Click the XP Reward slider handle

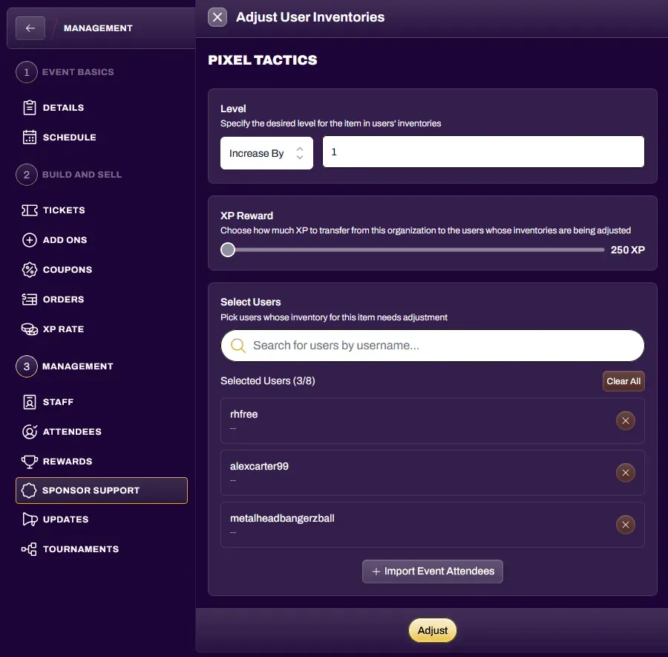point(228,250)
